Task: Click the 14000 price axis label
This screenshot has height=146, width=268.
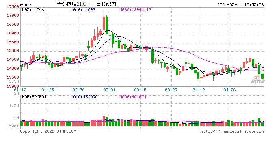Action: (13, 69)
